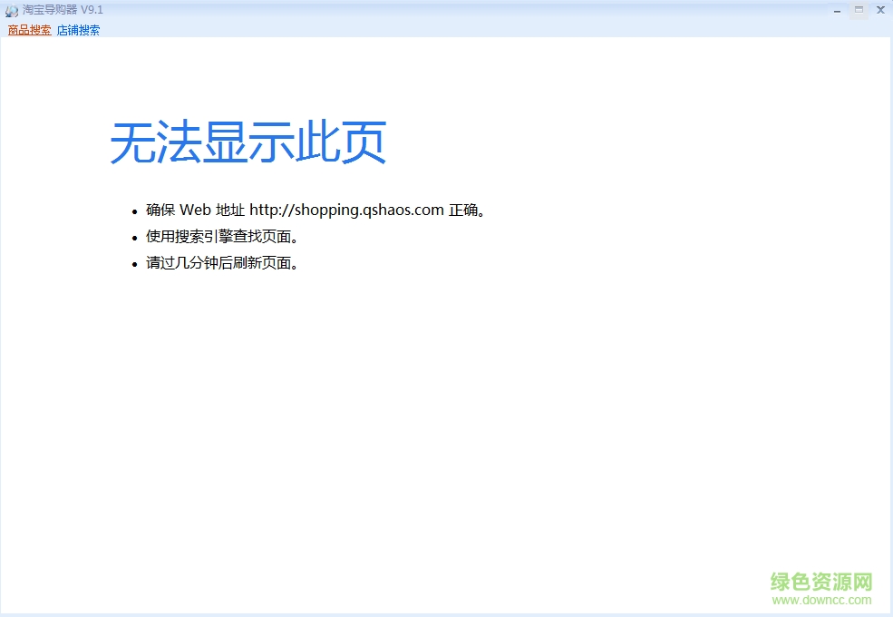The width and height of the screenshot is (893, 617).
Task: Click the second bullet point marker
Action: coord(134,236)
